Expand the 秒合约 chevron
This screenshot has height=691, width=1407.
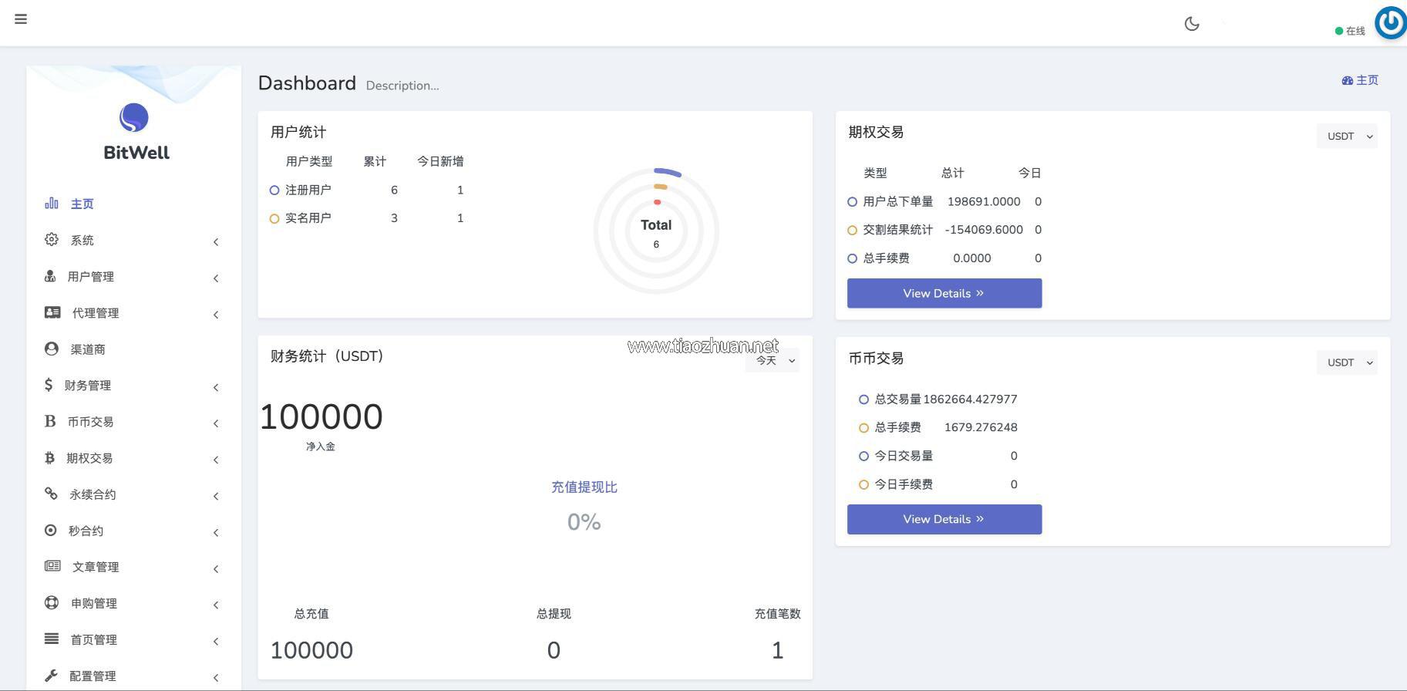pos(216,532)
